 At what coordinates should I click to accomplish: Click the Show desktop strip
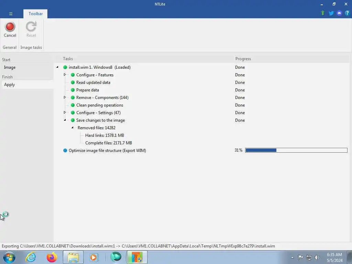pyautogui.click(x=350, y=257)
